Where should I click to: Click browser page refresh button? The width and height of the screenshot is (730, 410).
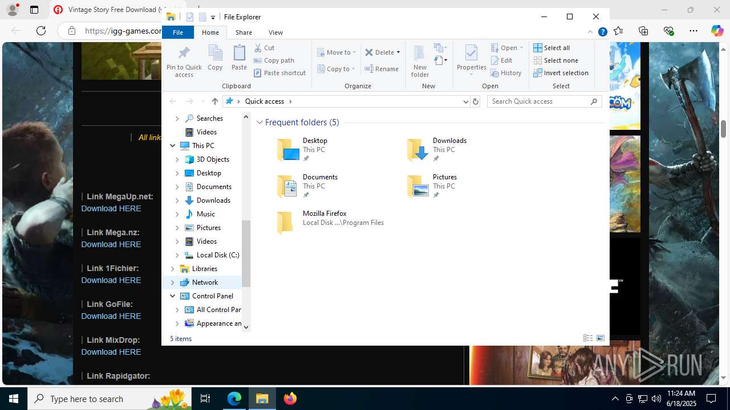point(41,31)
